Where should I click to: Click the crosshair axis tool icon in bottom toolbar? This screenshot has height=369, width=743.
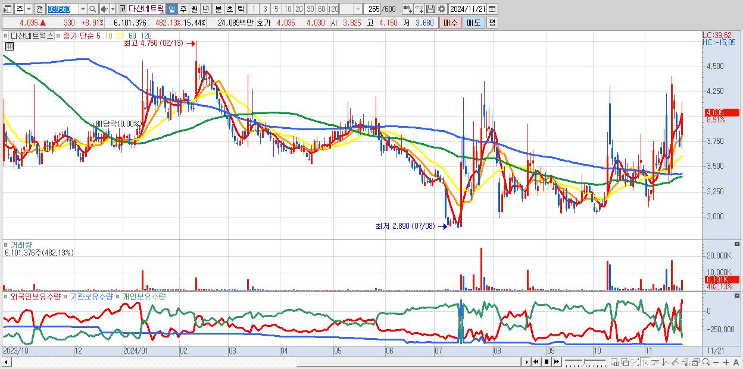tap(645, 362)
